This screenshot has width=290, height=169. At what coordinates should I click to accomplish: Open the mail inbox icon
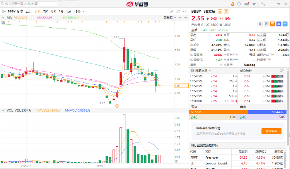(247, 4)
